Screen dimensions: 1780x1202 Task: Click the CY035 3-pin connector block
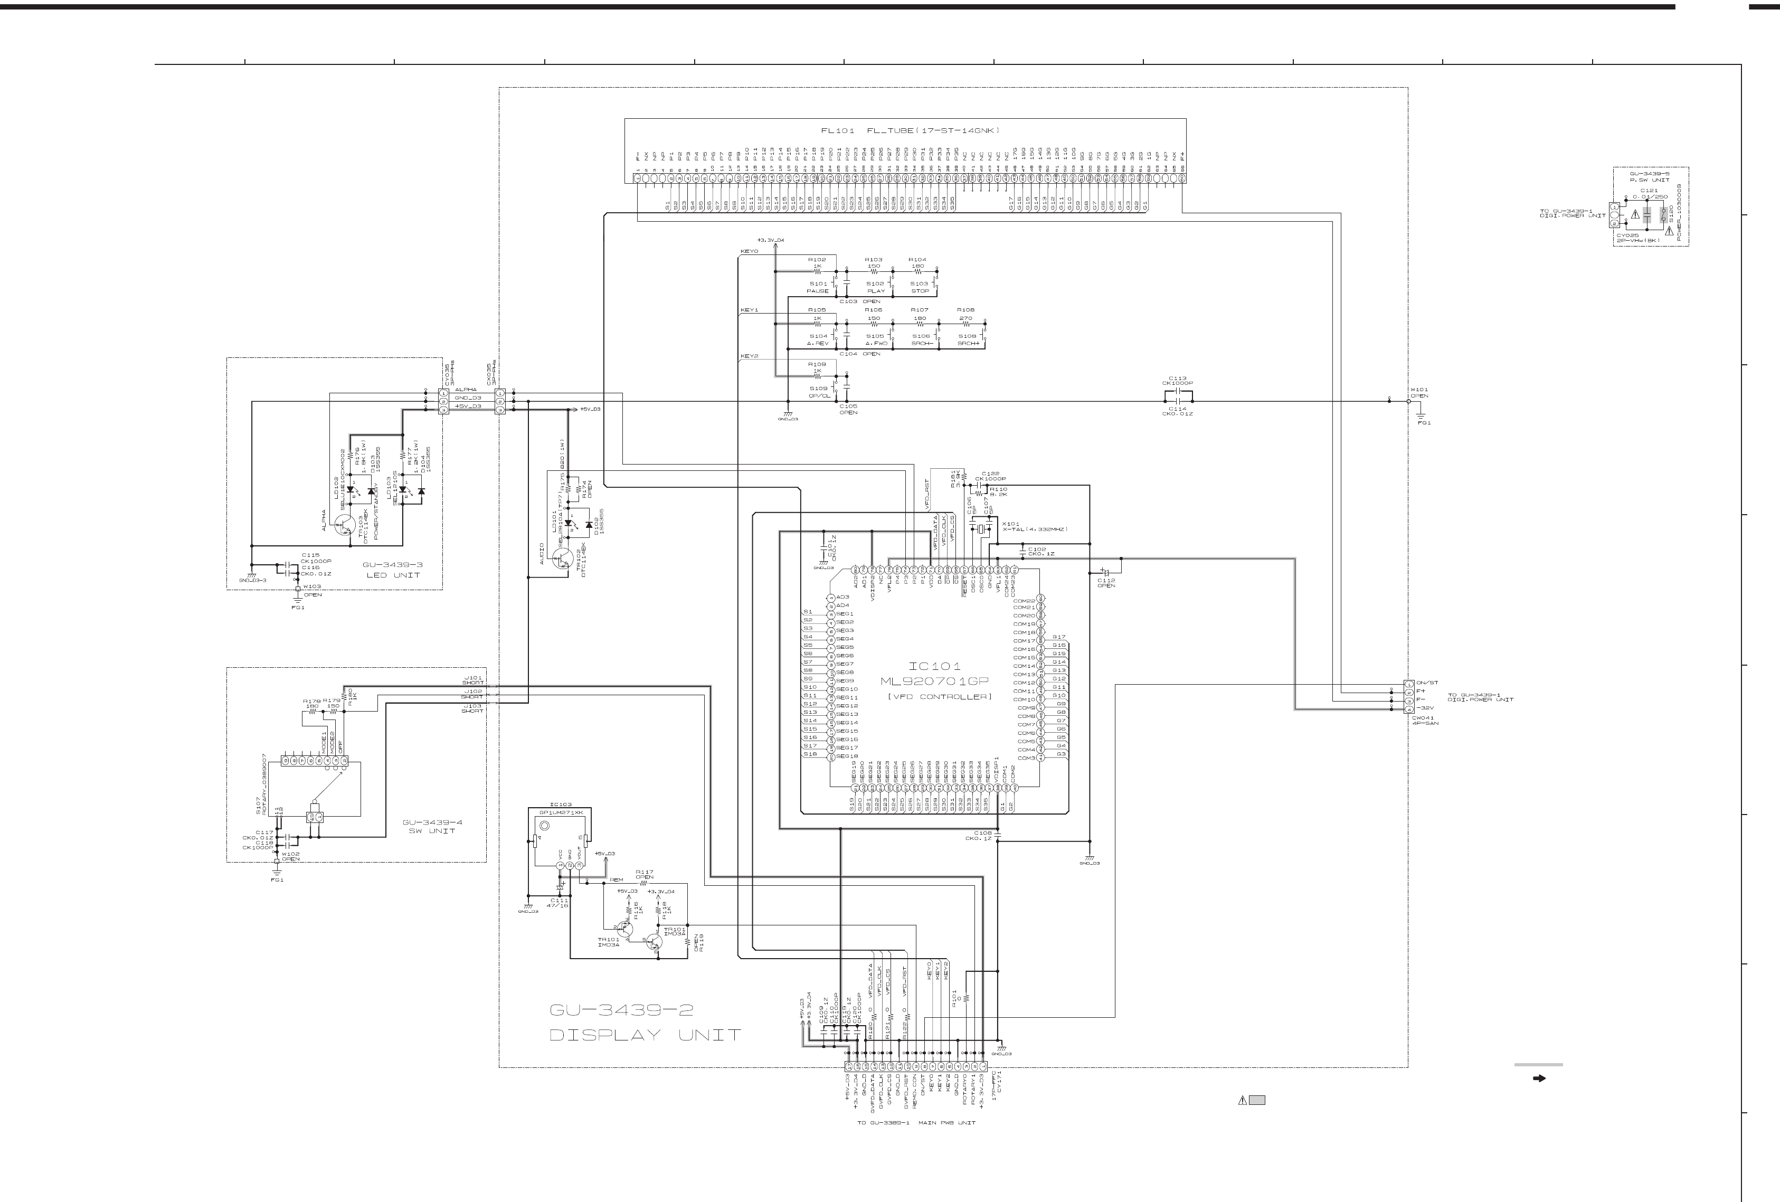[443, 401]
